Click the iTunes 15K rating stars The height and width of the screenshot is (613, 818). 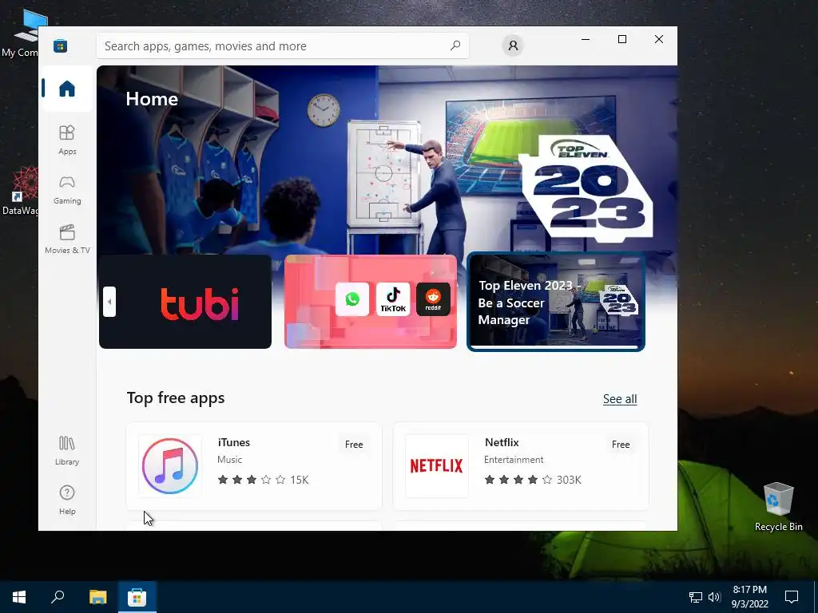(252, 480)
